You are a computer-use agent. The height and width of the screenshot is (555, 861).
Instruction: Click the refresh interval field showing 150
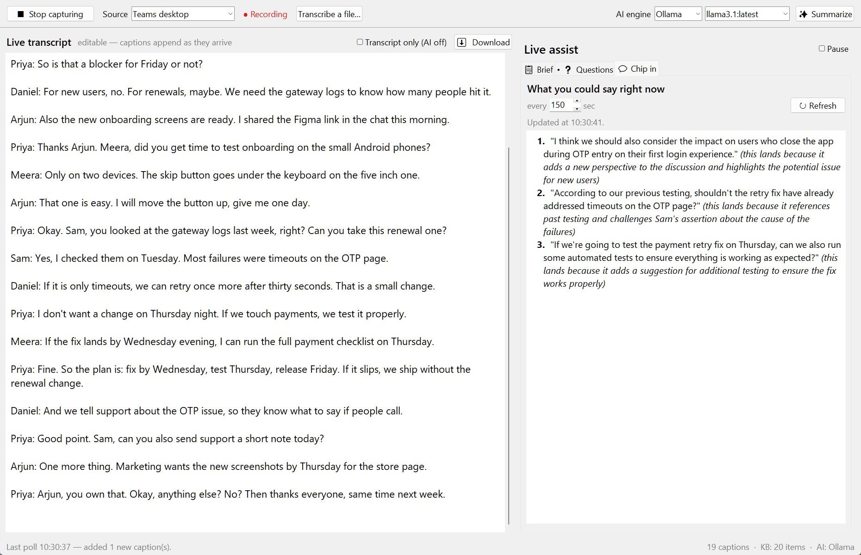(x=561, y=105)
